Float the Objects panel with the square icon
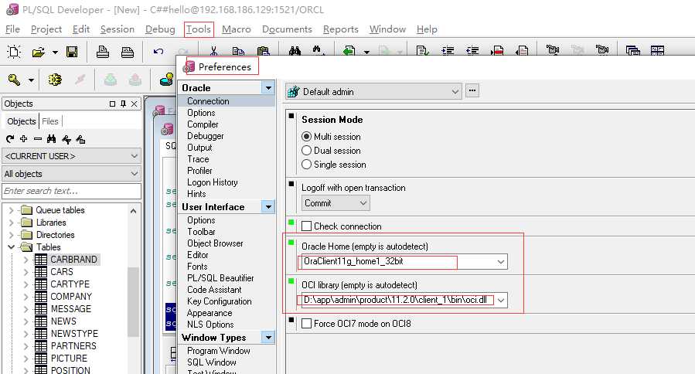Image resolution: width=695 pixels, height=374 pixels. [x=112, y=104]
